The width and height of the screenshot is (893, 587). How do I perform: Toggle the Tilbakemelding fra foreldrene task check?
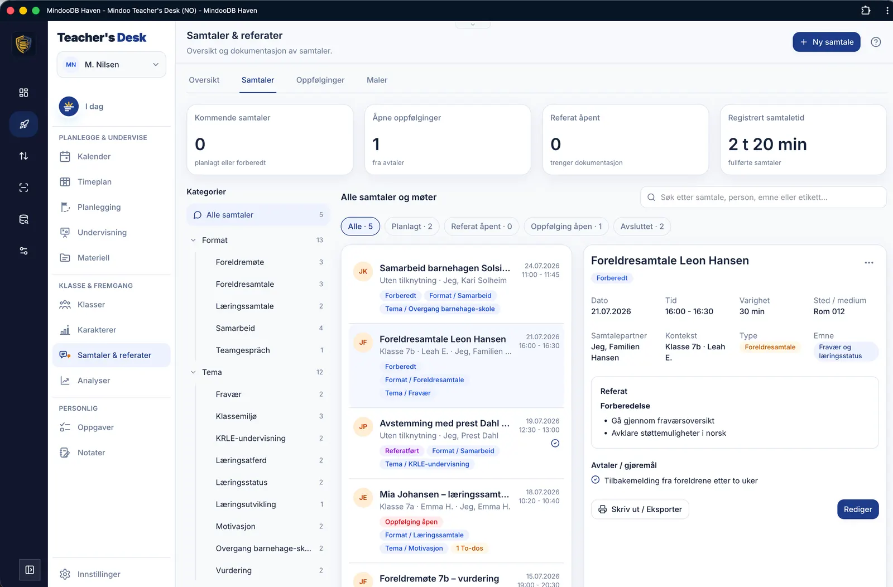pos(596,480)
